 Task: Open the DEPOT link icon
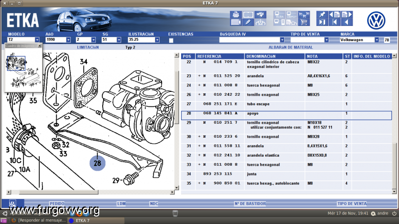click(x=292, y=15)
